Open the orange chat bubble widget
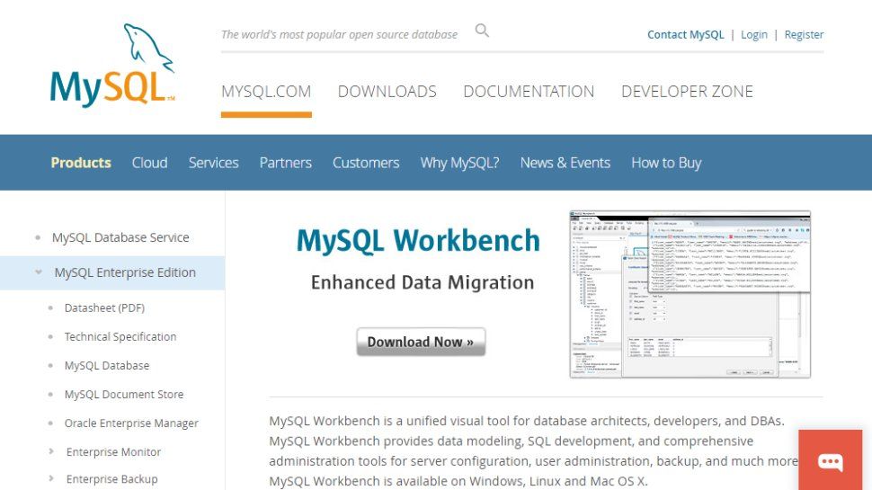Image resolution: width=872 pixels, height=490 pixels. (x=831, y=460)
